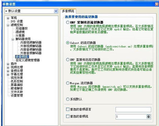Screen dimensions: 159x126
Task: Collapse the 解码器使用 tree node
Action: click(13, 39)
